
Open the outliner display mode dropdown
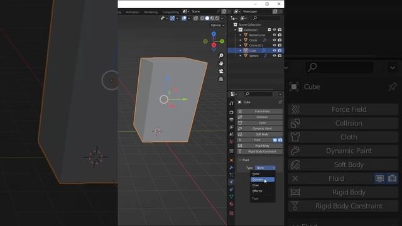pyautogui.click(x=243, y=18)
